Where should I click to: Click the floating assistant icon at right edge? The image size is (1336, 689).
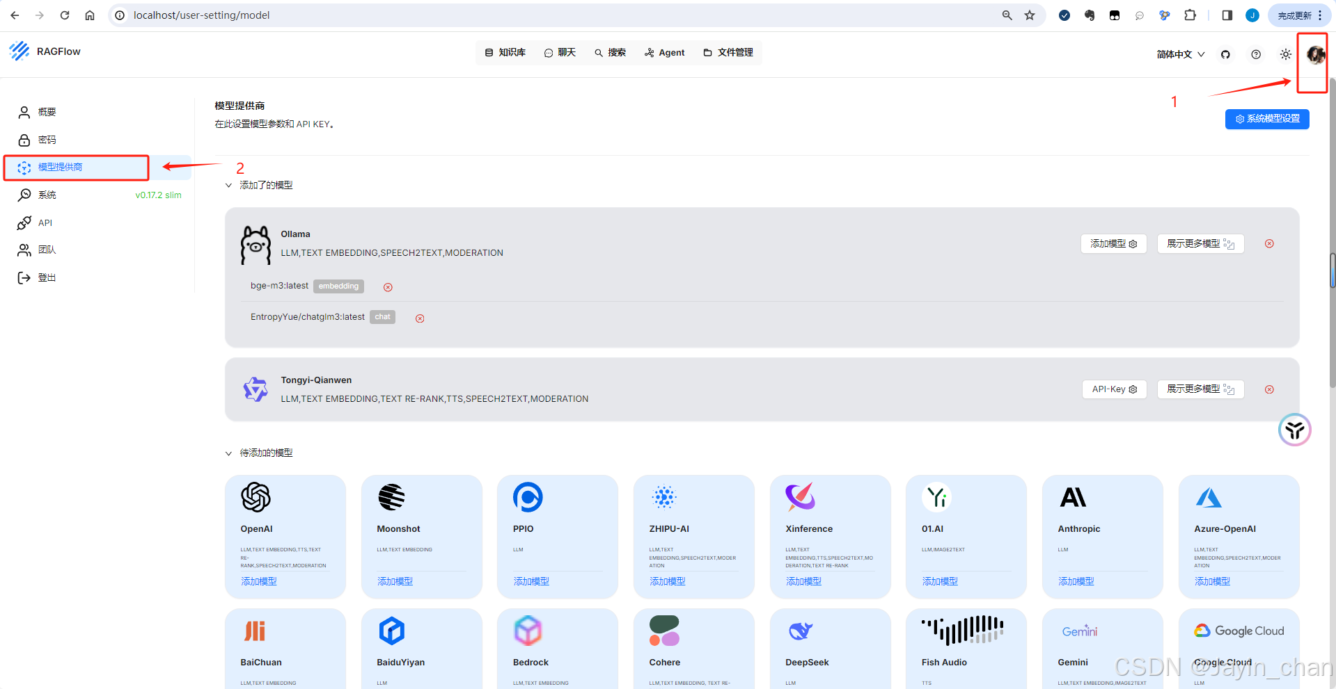1295,430
